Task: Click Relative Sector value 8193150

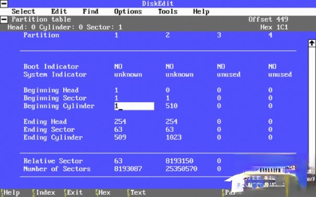Action: pyautogui.click(x=180, y=161)
